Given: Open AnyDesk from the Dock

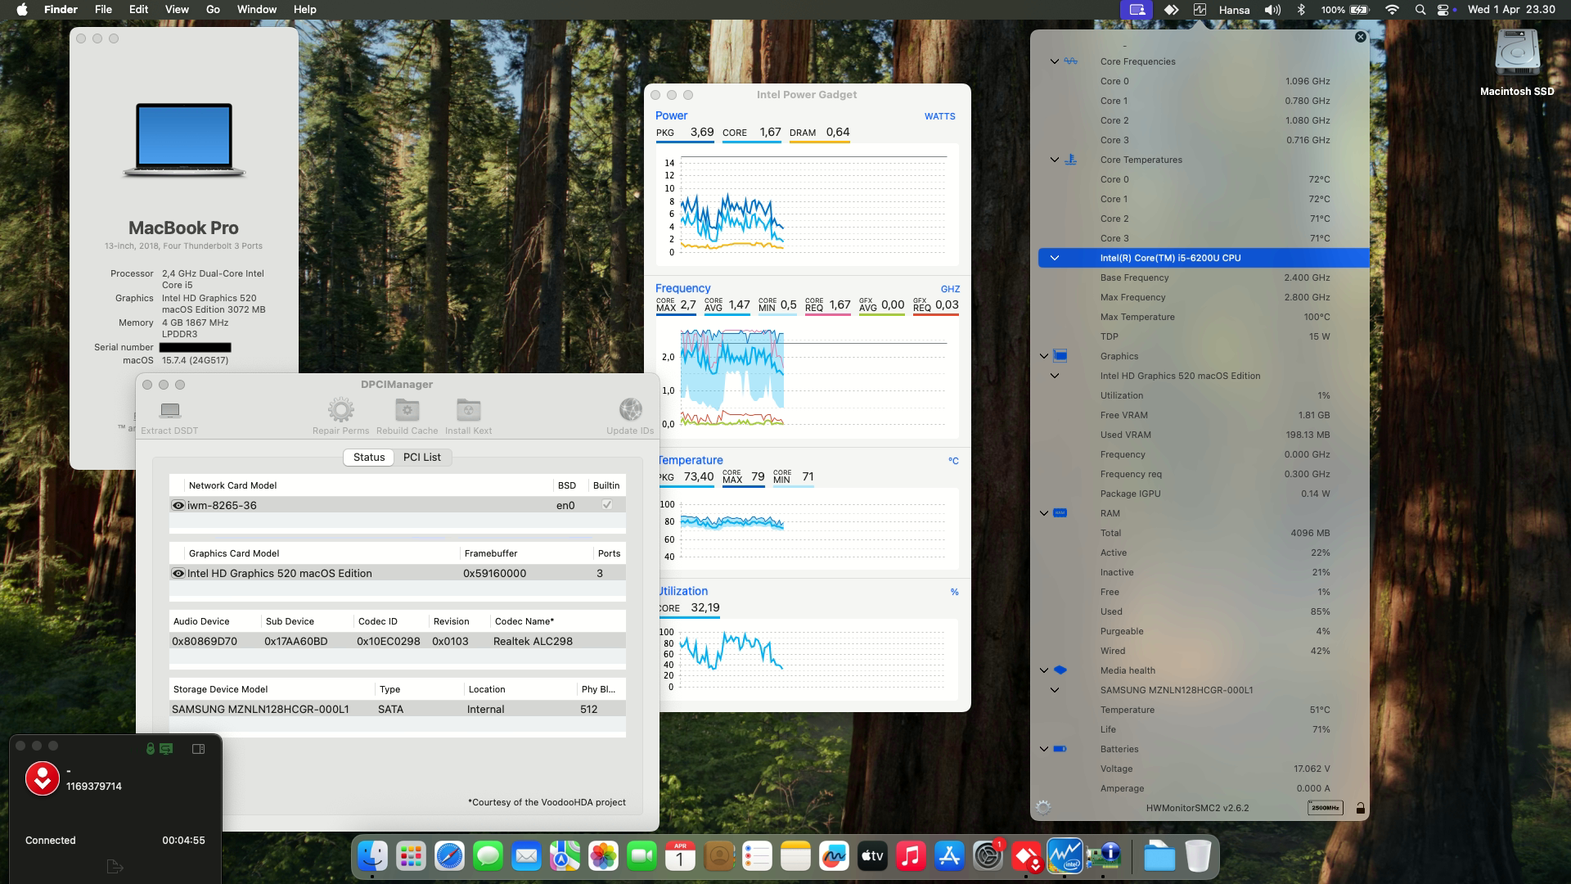Looking at the screenshot, I should point(1026,856).
